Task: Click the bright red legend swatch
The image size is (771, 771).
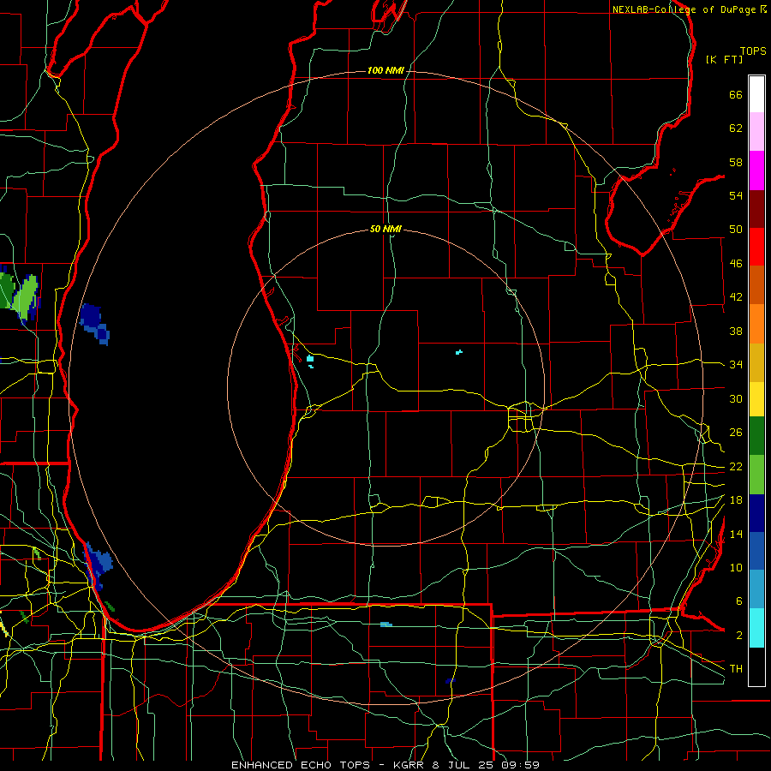Action: (x=756, y=248)
